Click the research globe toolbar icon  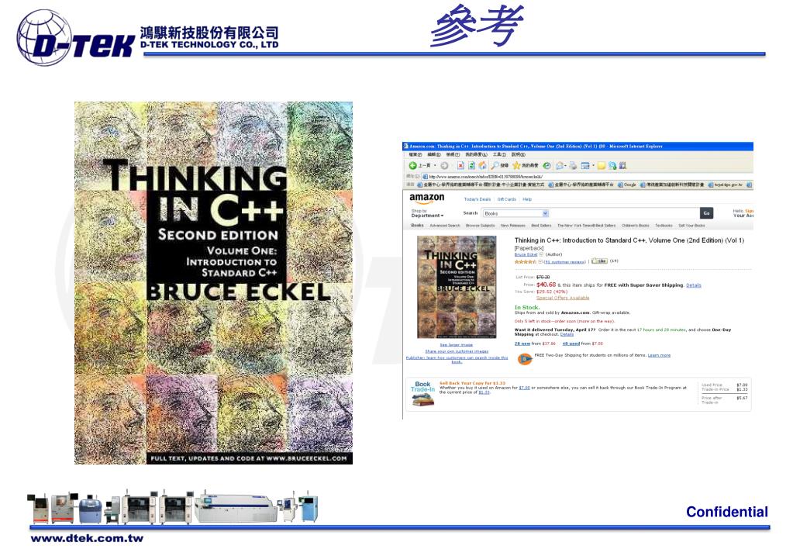[612, 165]
